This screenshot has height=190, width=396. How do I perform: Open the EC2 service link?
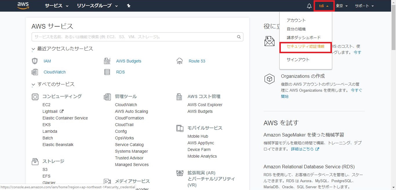click(x=46, y=105)
